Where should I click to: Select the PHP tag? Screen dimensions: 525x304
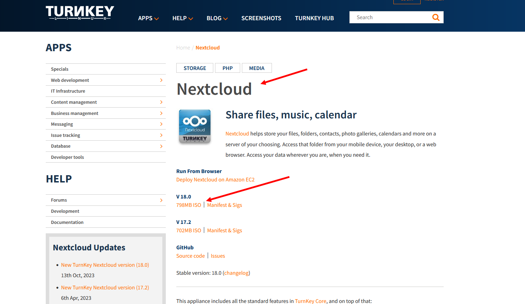(228, 68)
